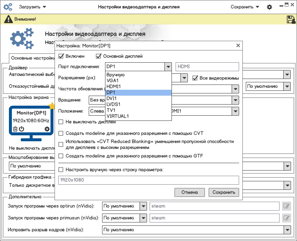Open the gear settings on Monitor[DP1] tile
This screenshot has height=241, width=297.
[x=47, y=129]
